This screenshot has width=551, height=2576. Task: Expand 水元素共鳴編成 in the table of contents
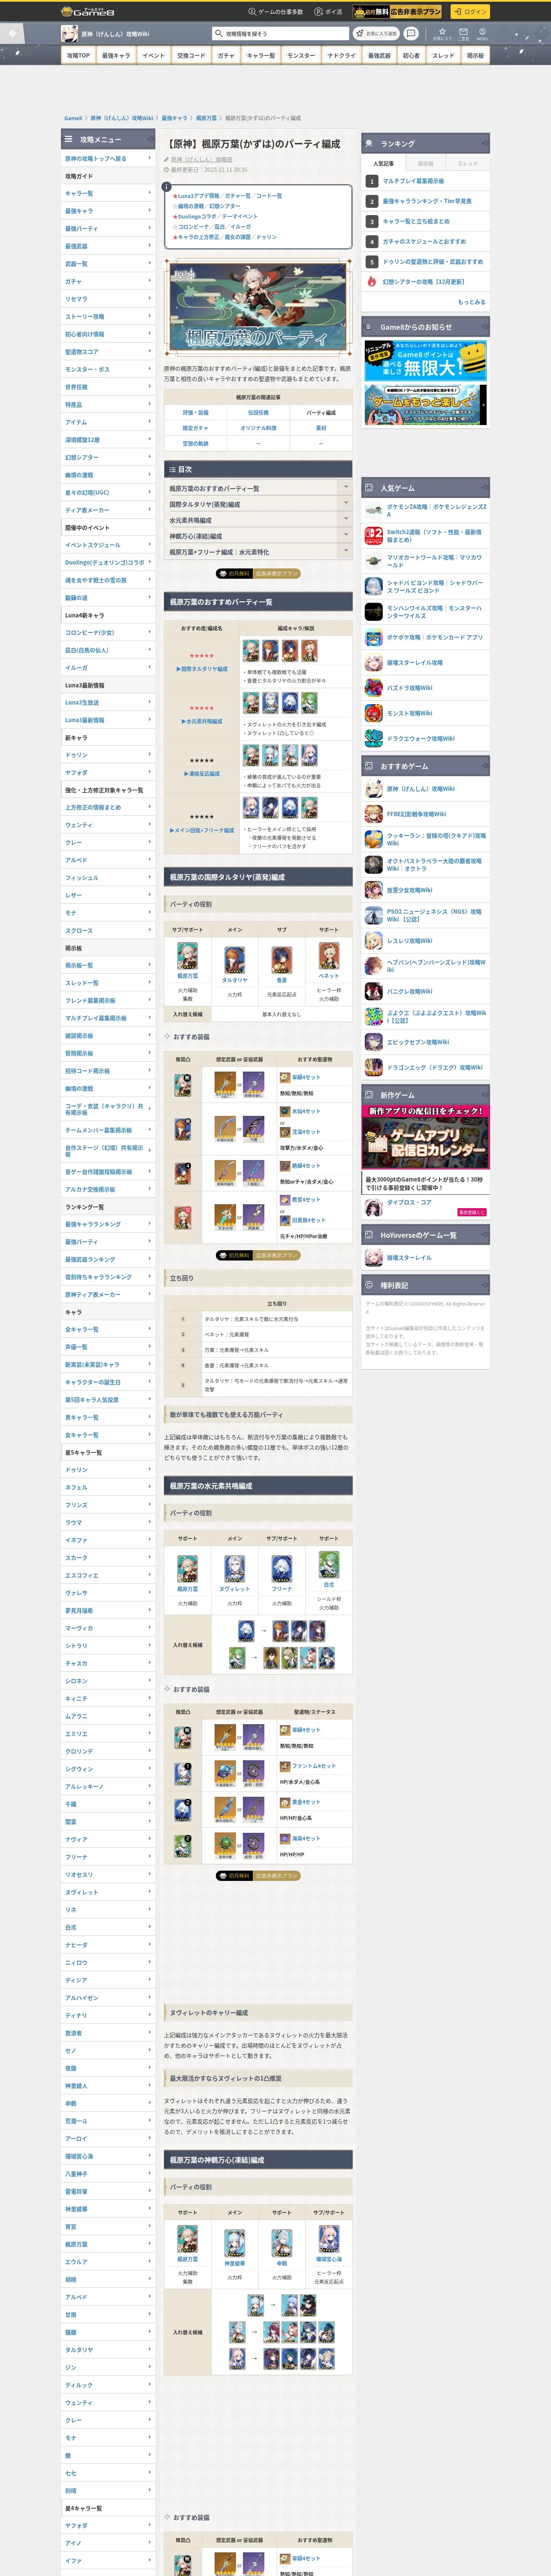pyautogui.click(x=258, y=520)
